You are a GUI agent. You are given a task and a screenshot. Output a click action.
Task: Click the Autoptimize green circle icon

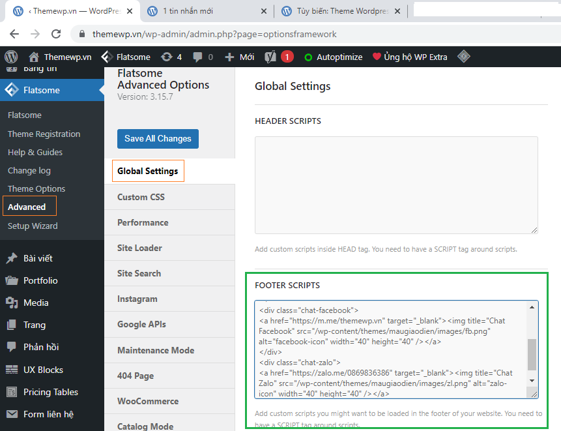coord(308,57)
